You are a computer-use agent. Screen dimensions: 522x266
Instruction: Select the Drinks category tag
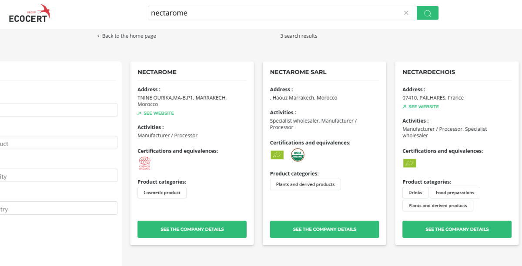[415, 193]
